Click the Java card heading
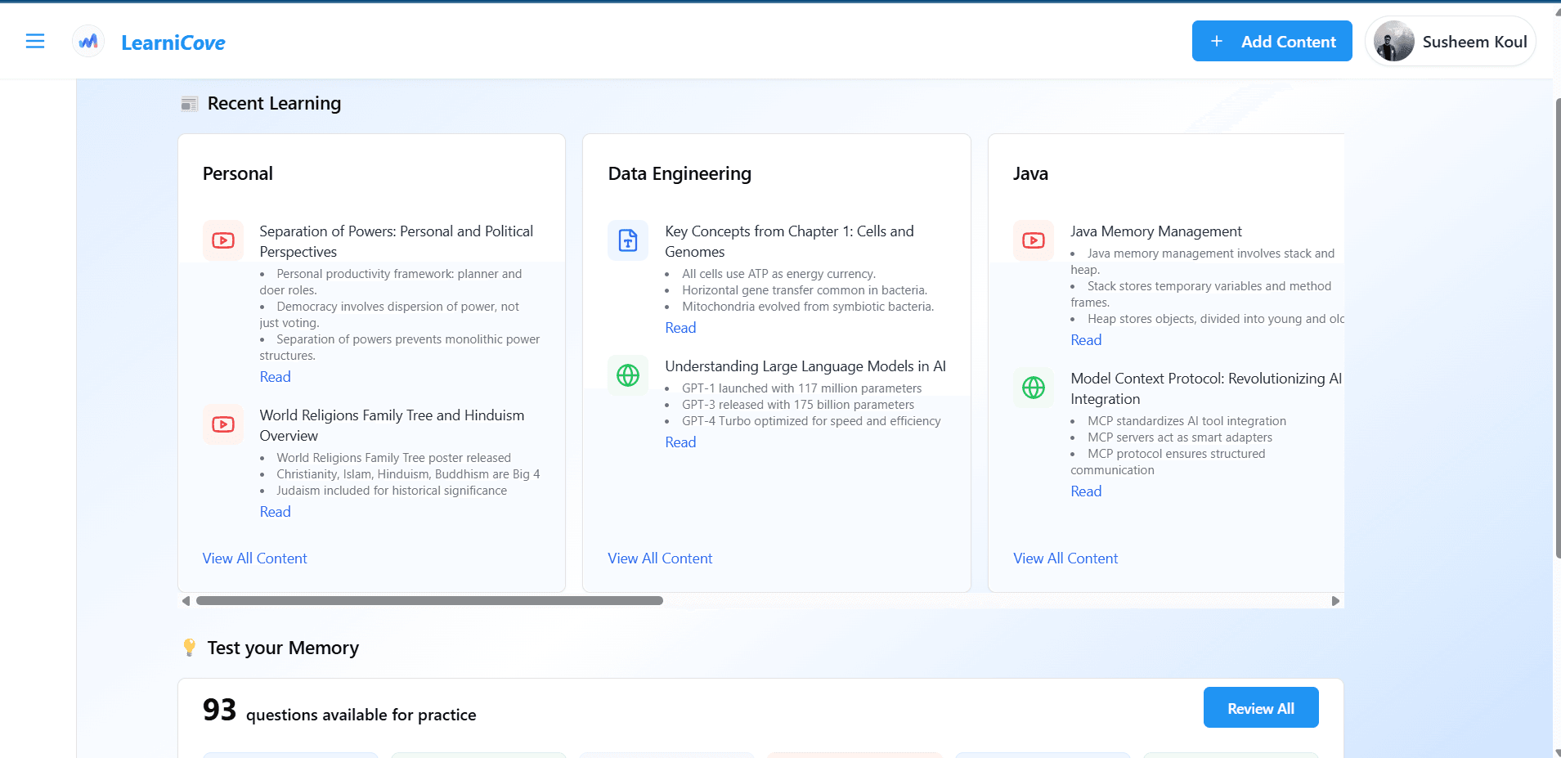 (x=1030, y=173)
